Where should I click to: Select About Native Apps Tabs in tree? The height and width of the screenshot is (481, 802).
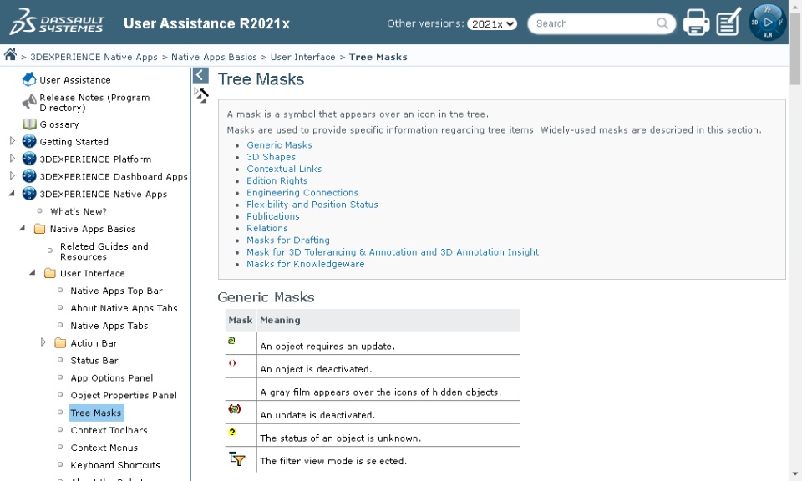tap(124, 308)
